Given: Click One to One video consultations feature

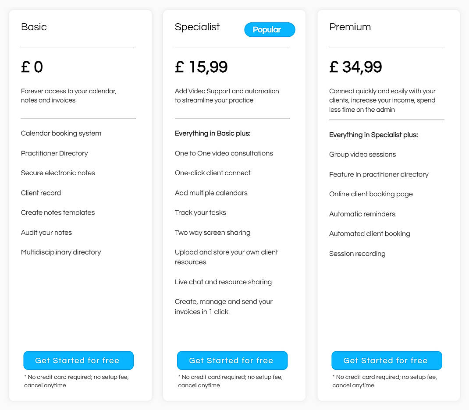Looking at the screenshot, I should coord(224,153).
